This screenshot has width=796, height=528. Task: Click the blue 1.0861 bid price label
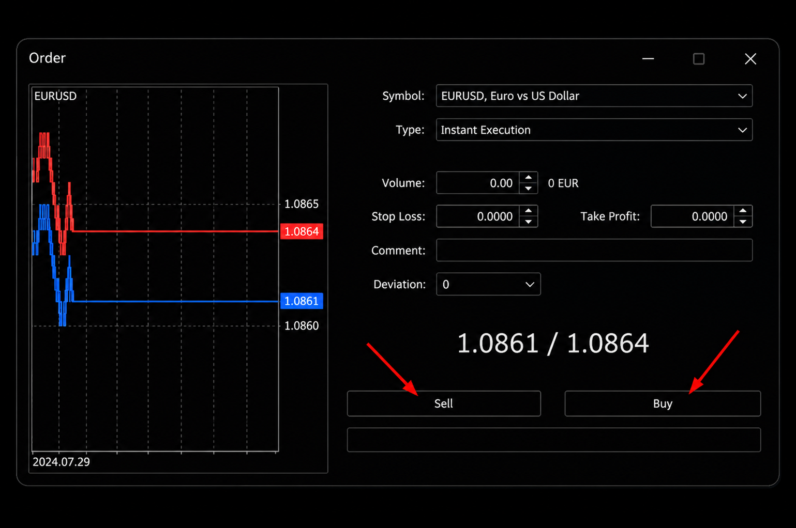coord(302,301)
